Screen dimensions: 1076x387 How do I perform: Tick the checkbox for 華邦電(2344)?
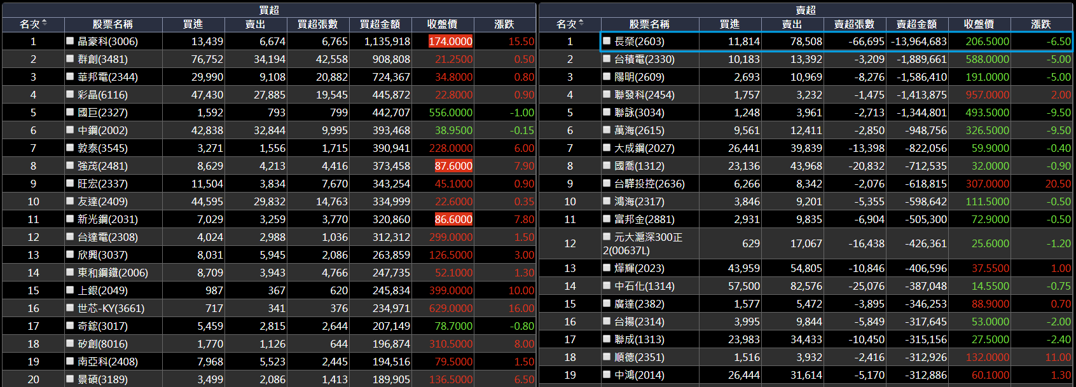(x=70, y=76)
